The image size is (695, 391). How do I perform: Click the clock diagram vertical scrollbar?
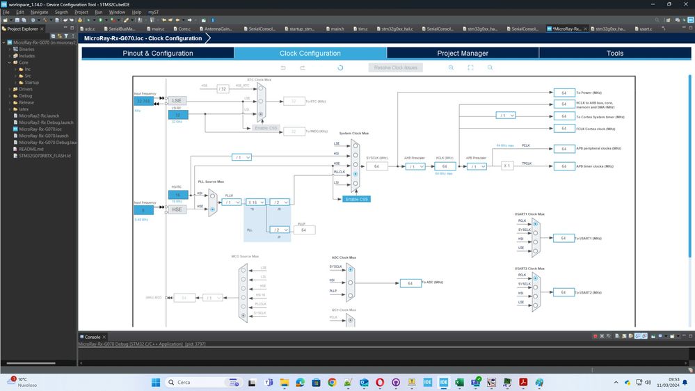tap(689, 166)
